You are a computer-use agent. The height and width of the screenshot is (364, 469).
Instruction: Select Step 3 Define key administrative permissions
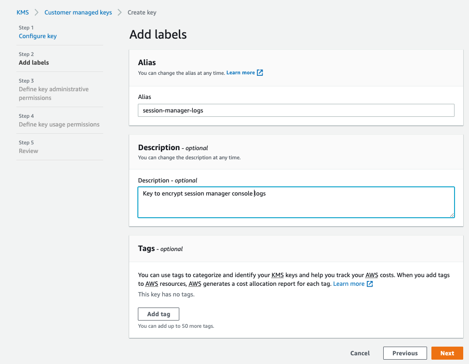point(53,94)
